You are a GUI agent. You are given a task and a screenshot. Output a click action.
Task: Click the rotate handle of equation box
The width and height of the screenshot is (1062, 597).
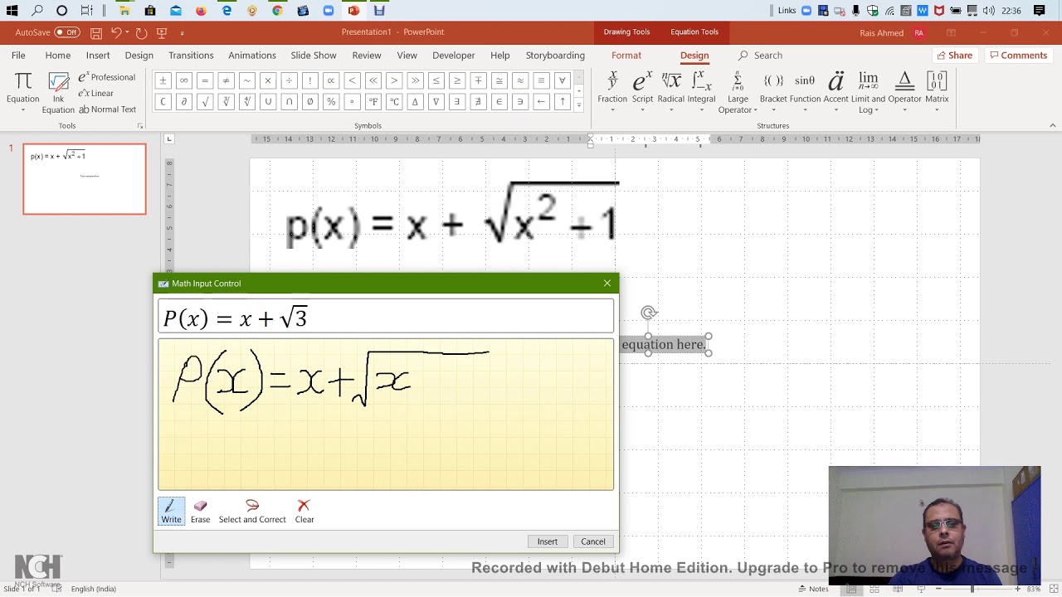coord(649,313)
